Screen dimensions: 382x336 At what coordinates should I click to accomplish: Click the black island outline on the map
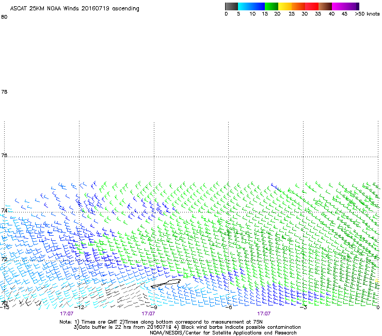tap(166, 284)
